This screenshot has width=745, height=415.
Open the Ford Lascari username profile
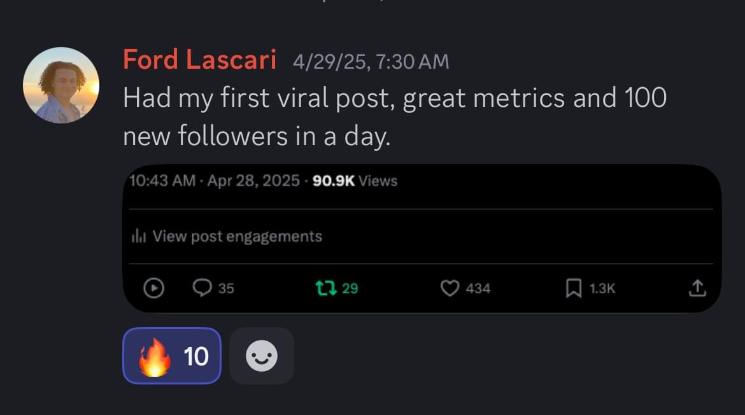coord(199,60)
